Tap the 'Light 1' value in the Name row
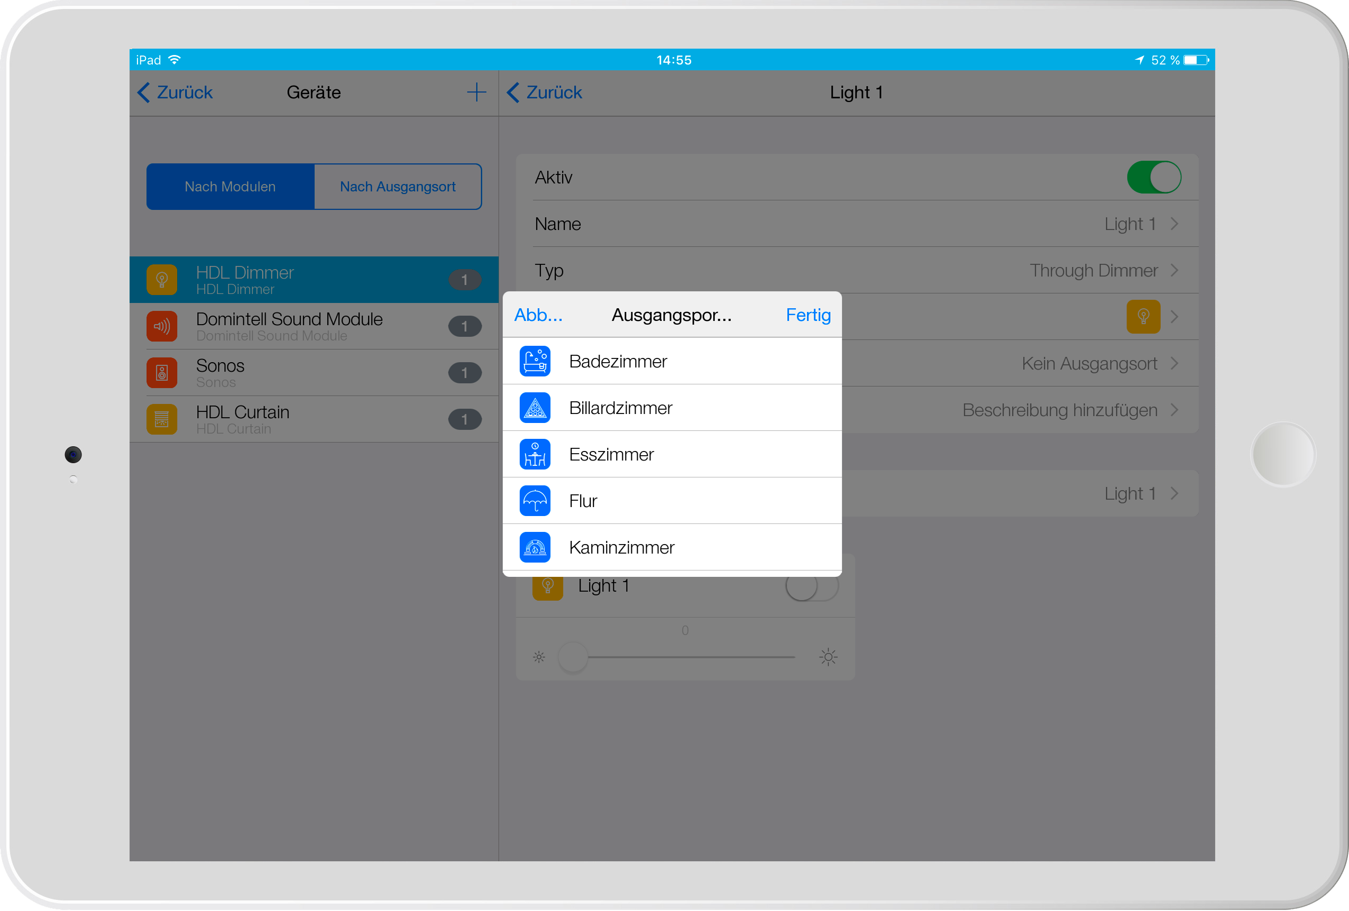 (1130, 224)
